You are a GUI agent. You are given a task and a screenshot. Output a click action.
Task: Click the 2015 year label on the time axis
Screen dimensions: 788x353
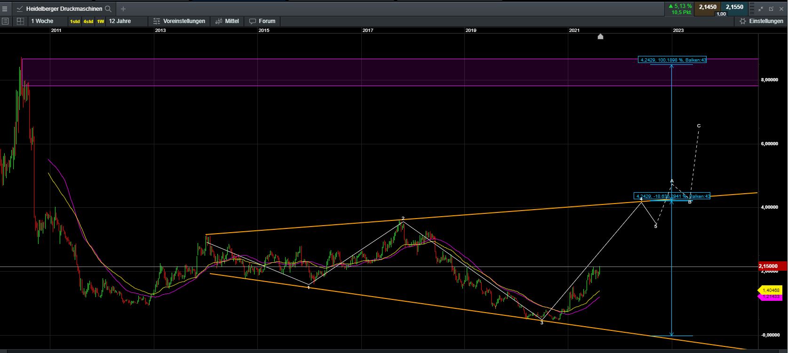264,31
